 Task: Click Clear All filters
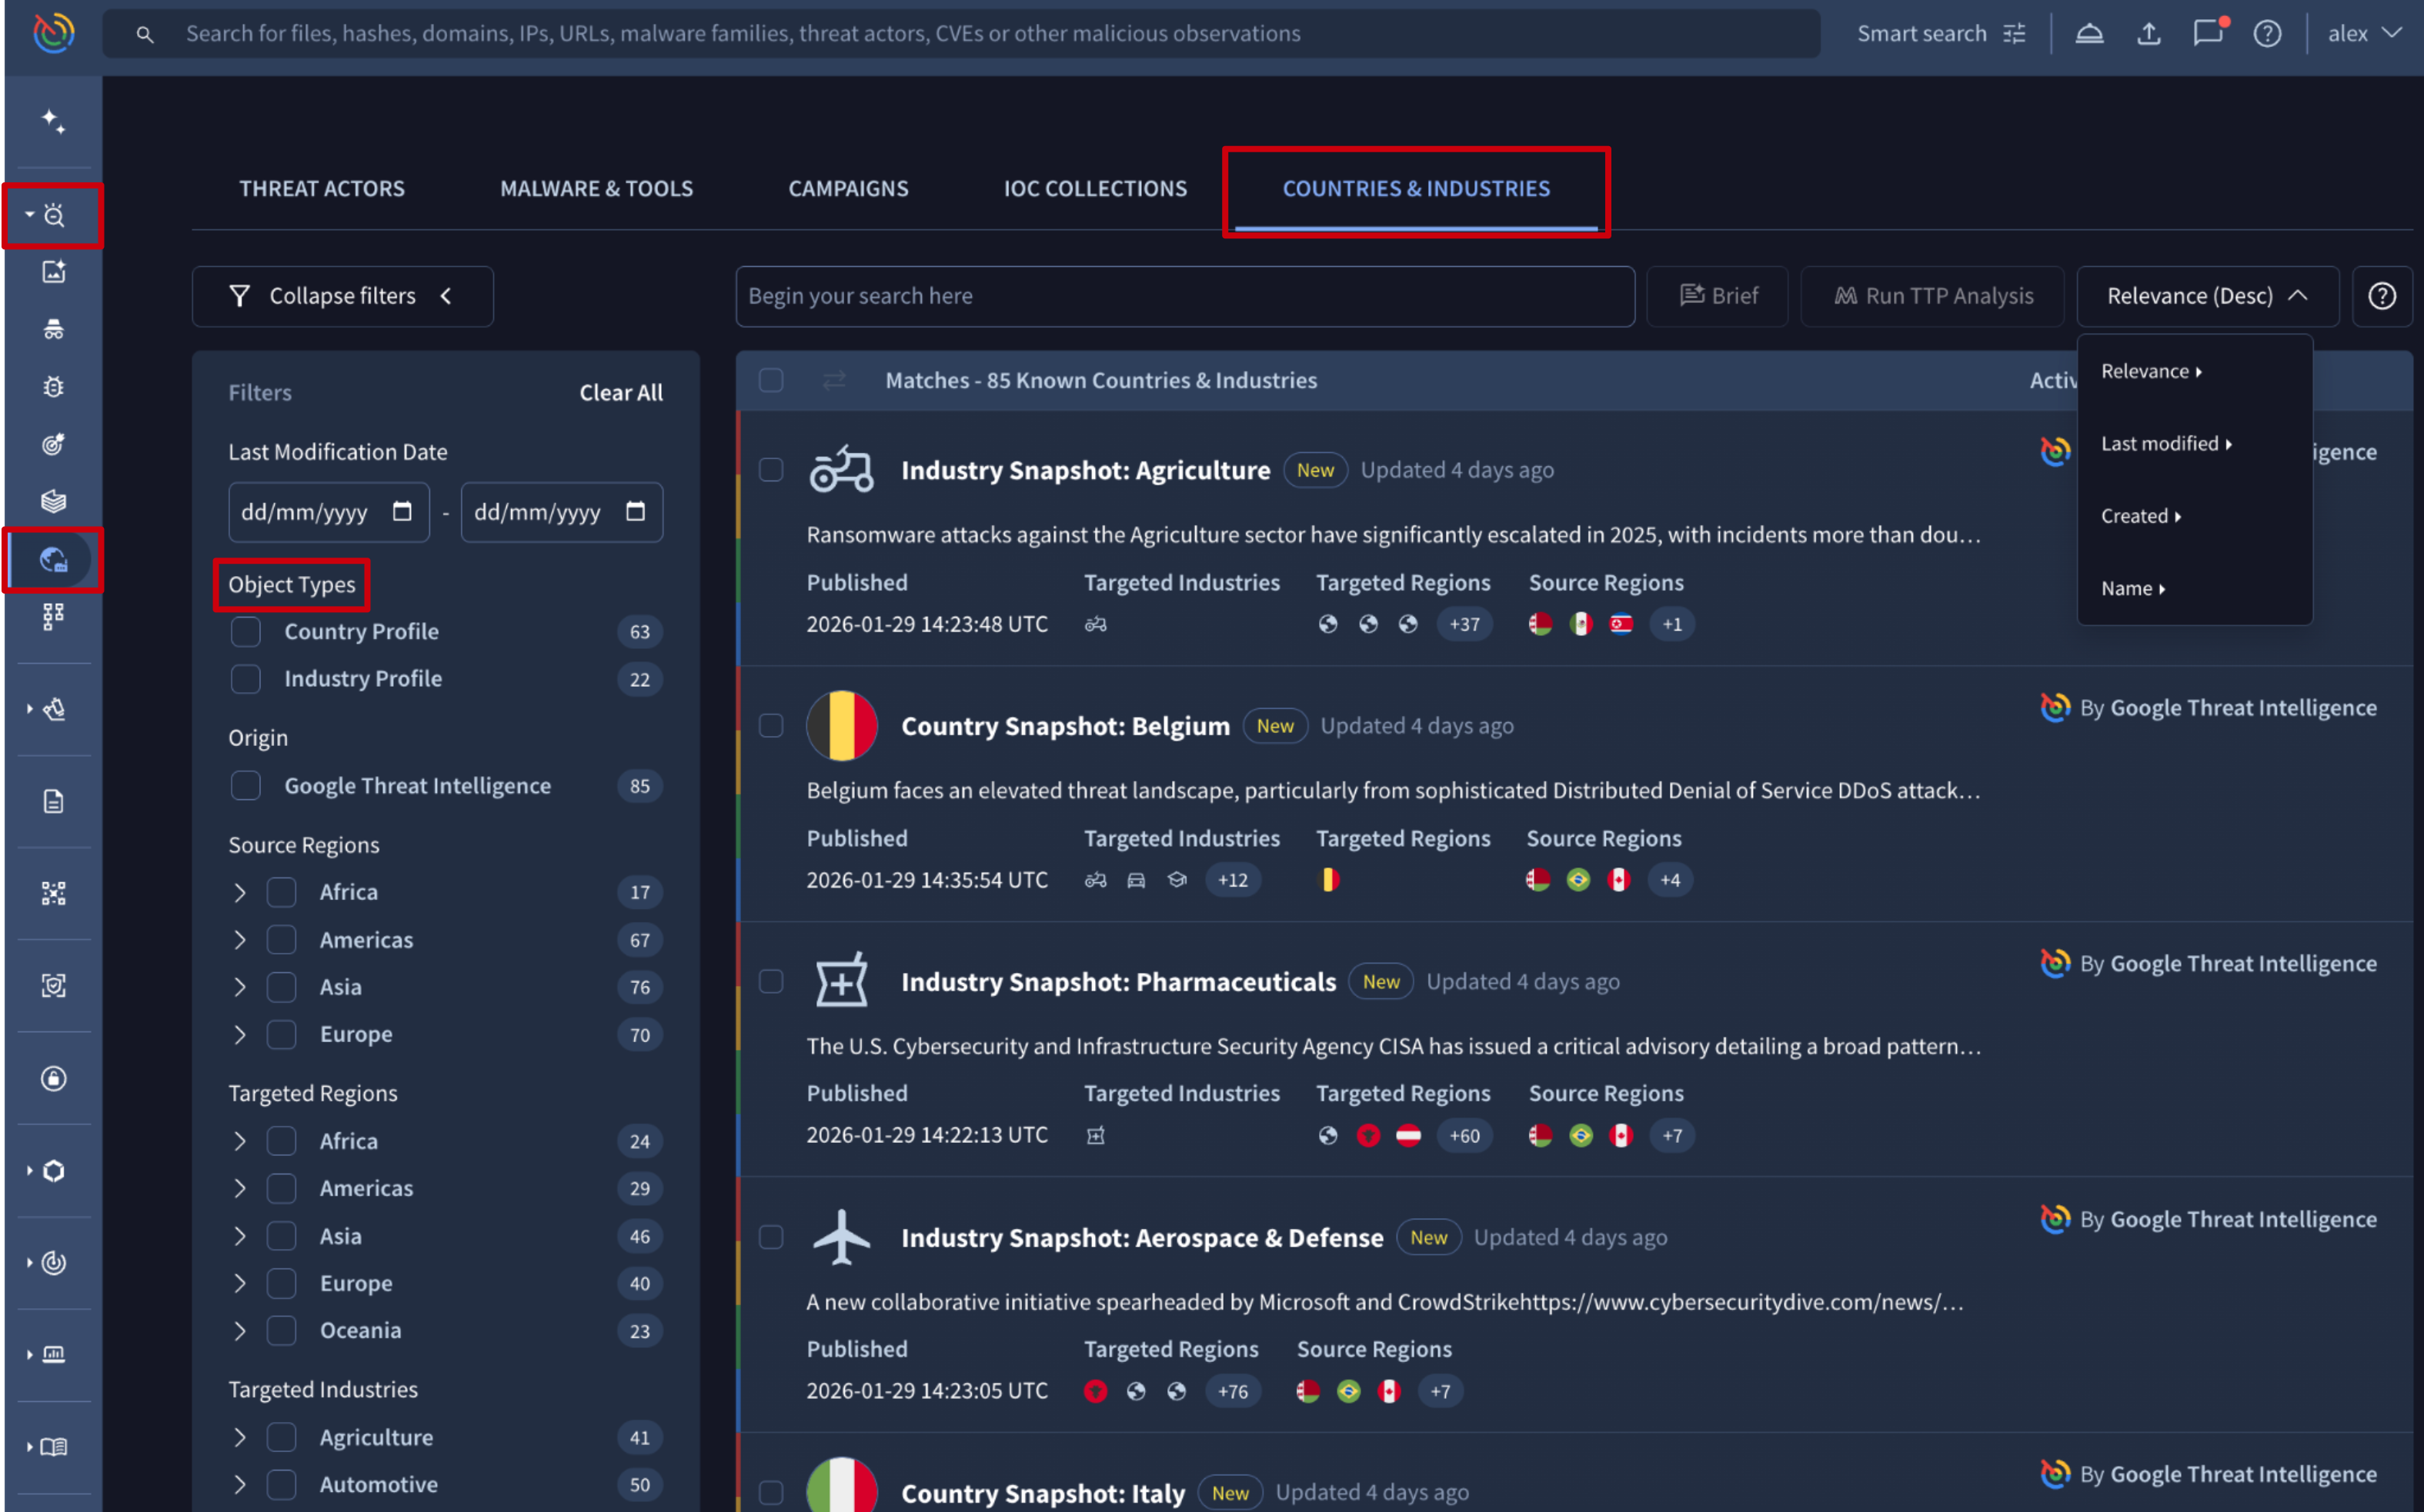(620, 393)
